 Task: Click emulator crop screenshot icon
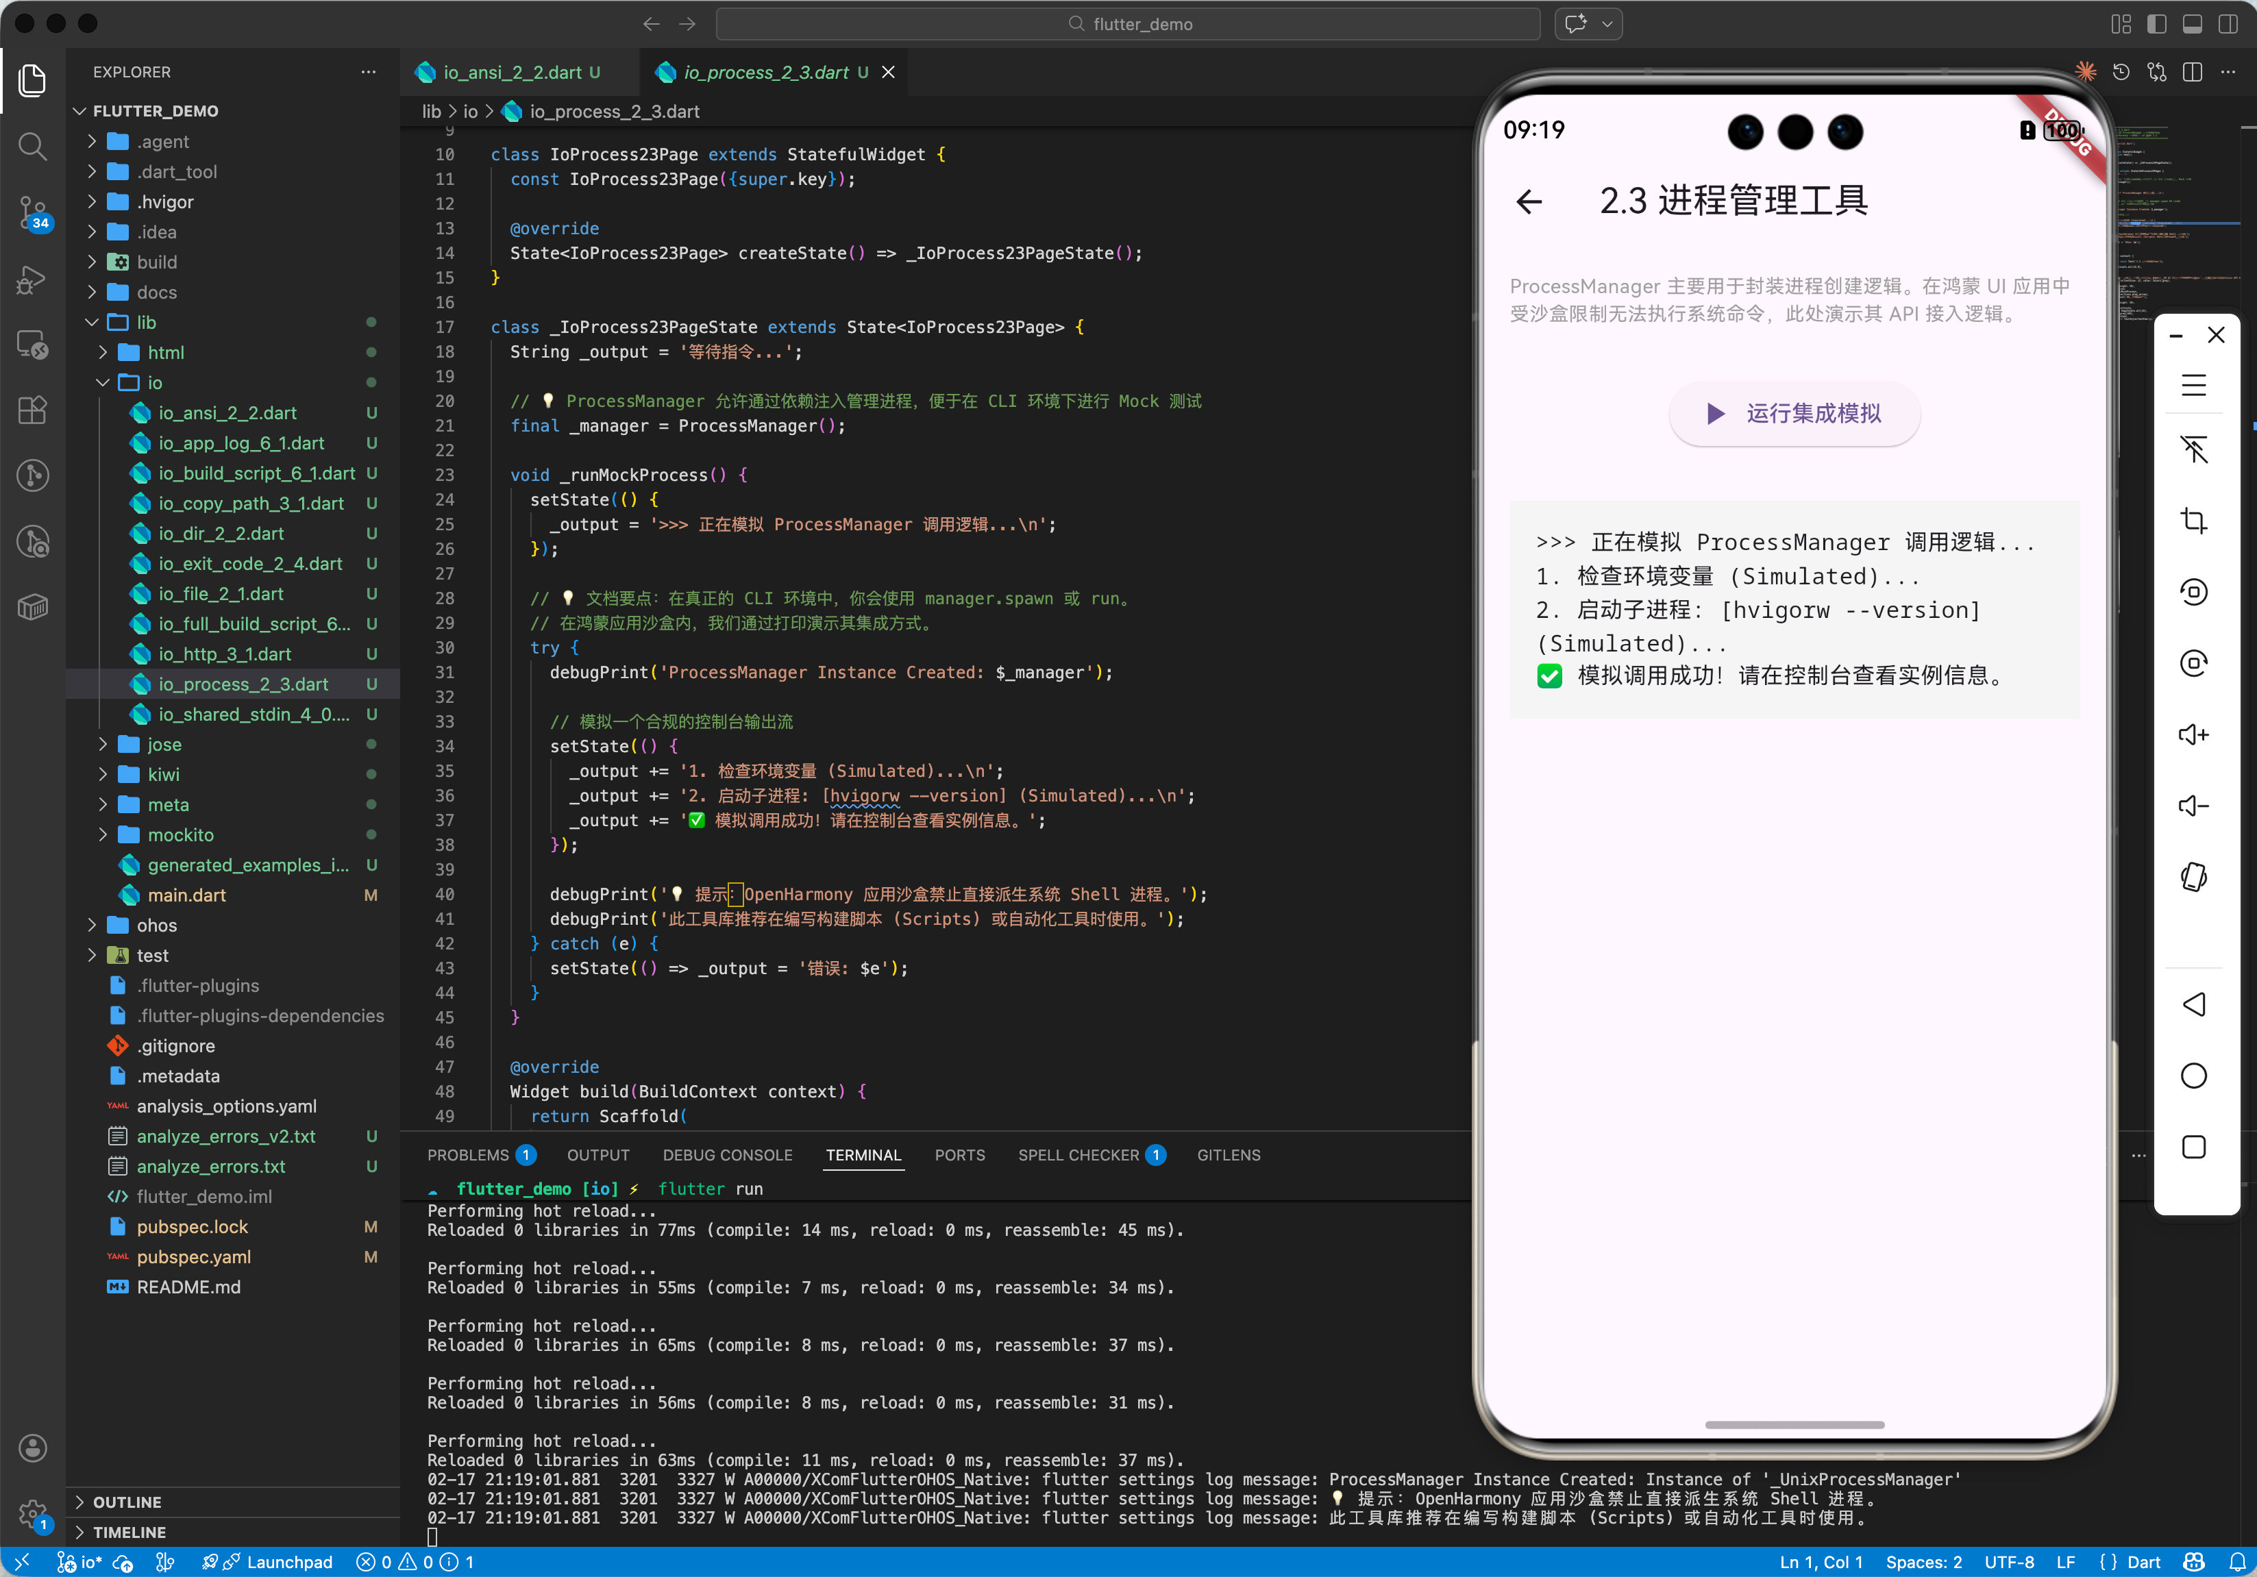click(2193, 520)
